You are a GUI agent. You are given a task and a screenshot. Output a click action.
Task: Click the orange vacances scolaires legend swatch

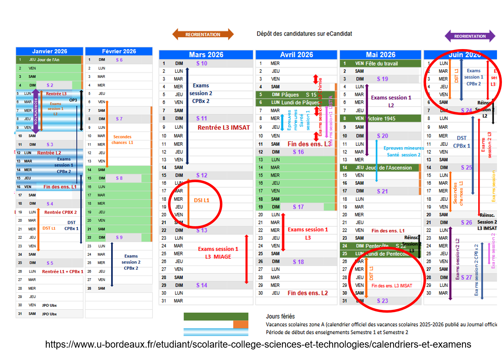241,324
